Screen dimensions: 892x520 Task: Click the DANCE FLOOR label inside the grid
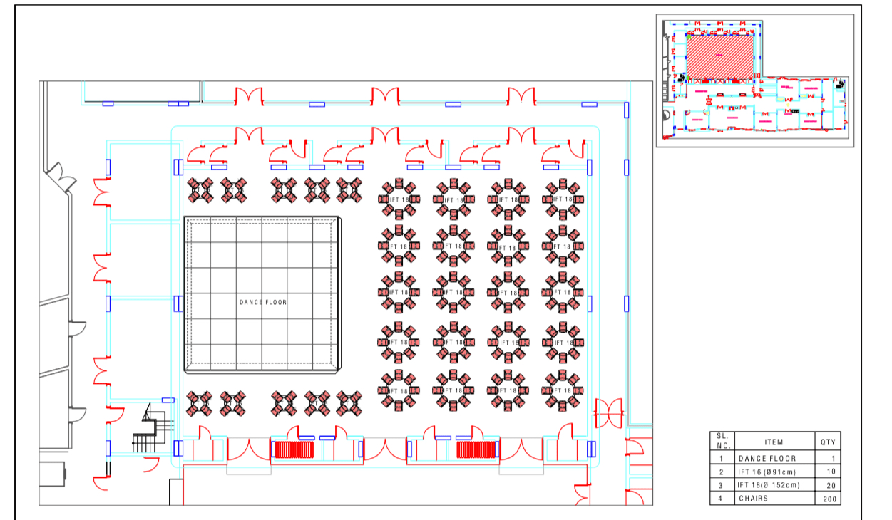[262, 303]
